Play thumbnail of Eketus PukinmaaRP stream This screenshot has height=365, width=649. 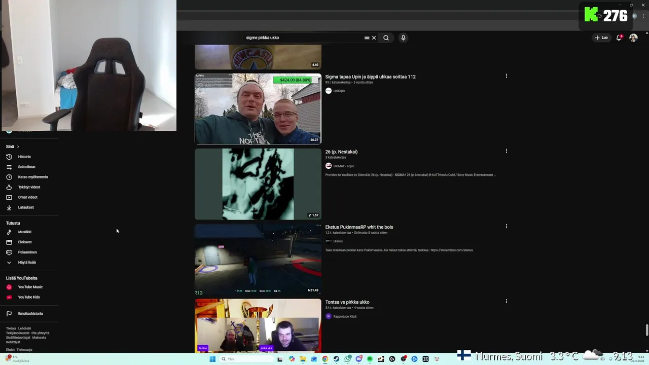(x=258, y=259)
